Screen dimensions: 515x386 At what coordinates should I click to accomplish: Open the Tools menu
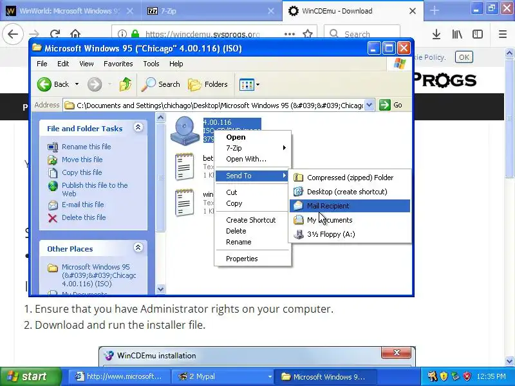pos(151,64)
